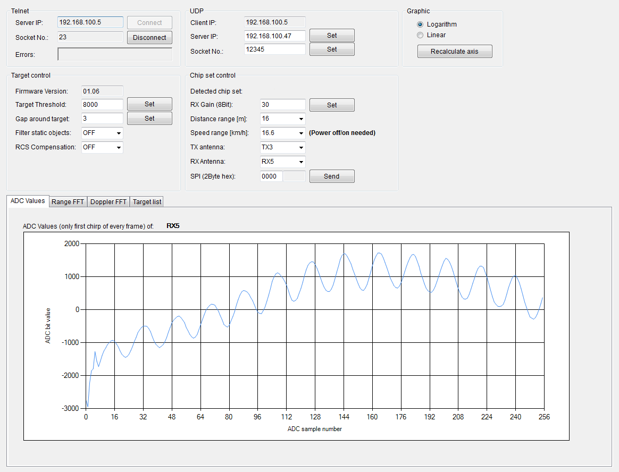Open the Filter static objects dropdown
The width and height of the screenshot is (619, 472).
tap(102, 133)
